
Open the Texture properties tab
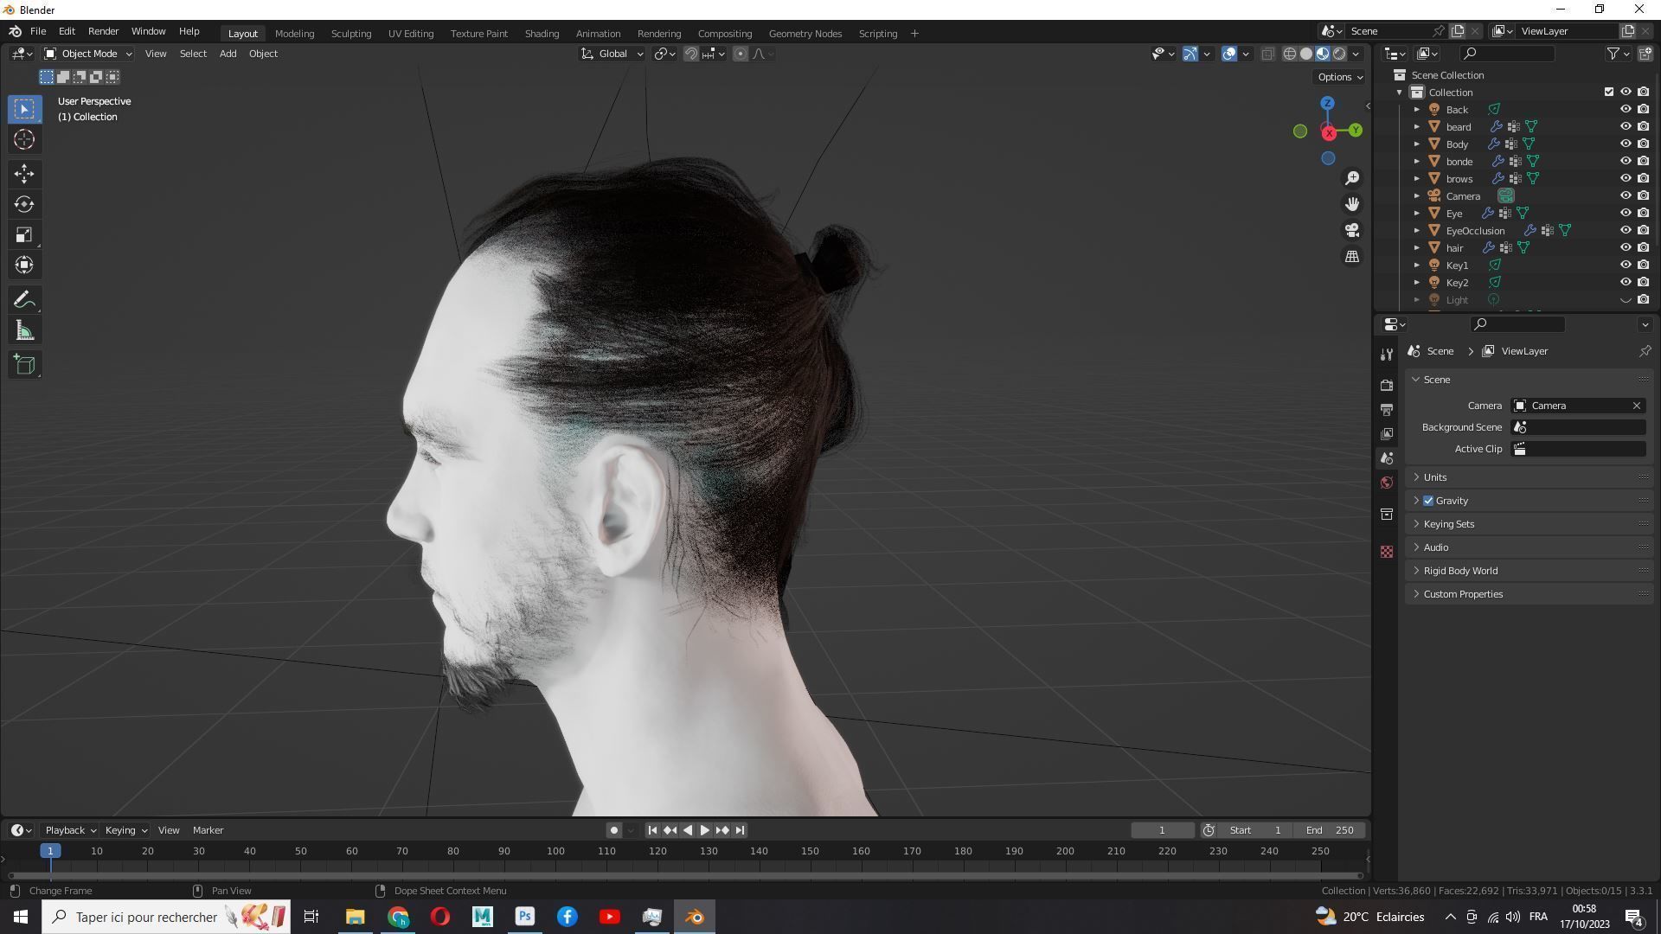(x=1387, y=552)
